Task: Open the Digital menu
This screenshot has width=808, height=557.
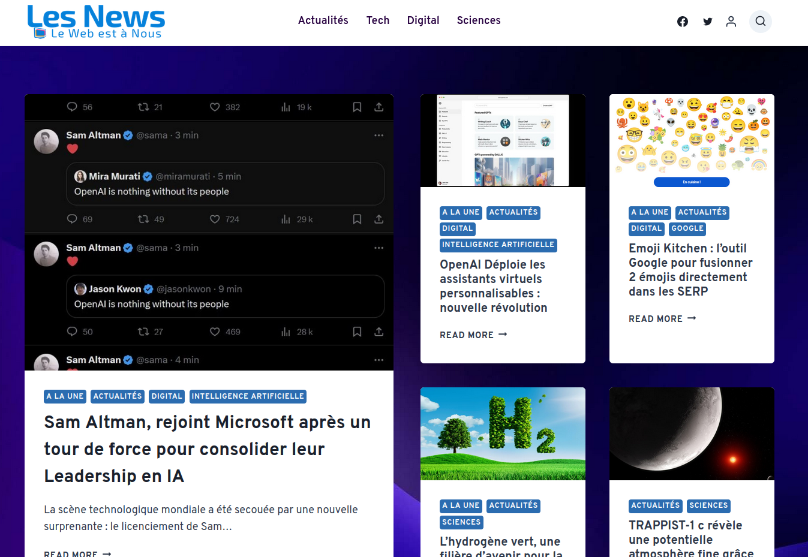Action: click(x=423, y=20)
